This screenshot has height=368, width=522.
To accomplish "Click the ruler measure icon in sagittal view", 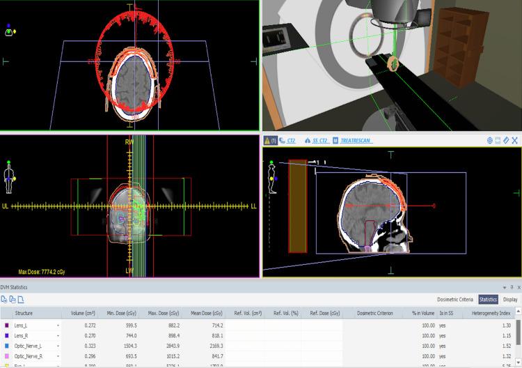I will [x=506, y=141].
